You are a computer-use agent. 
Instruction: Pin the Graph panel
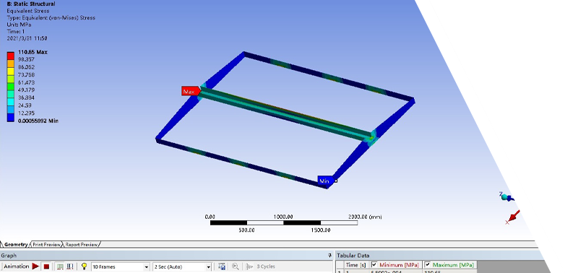329,256
